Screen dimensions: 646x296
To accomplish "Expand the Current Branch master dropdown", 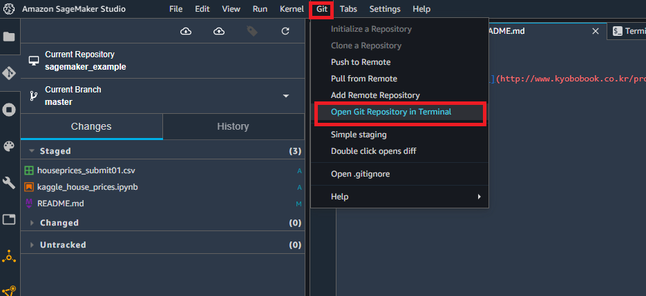I will tap(286, 96).
